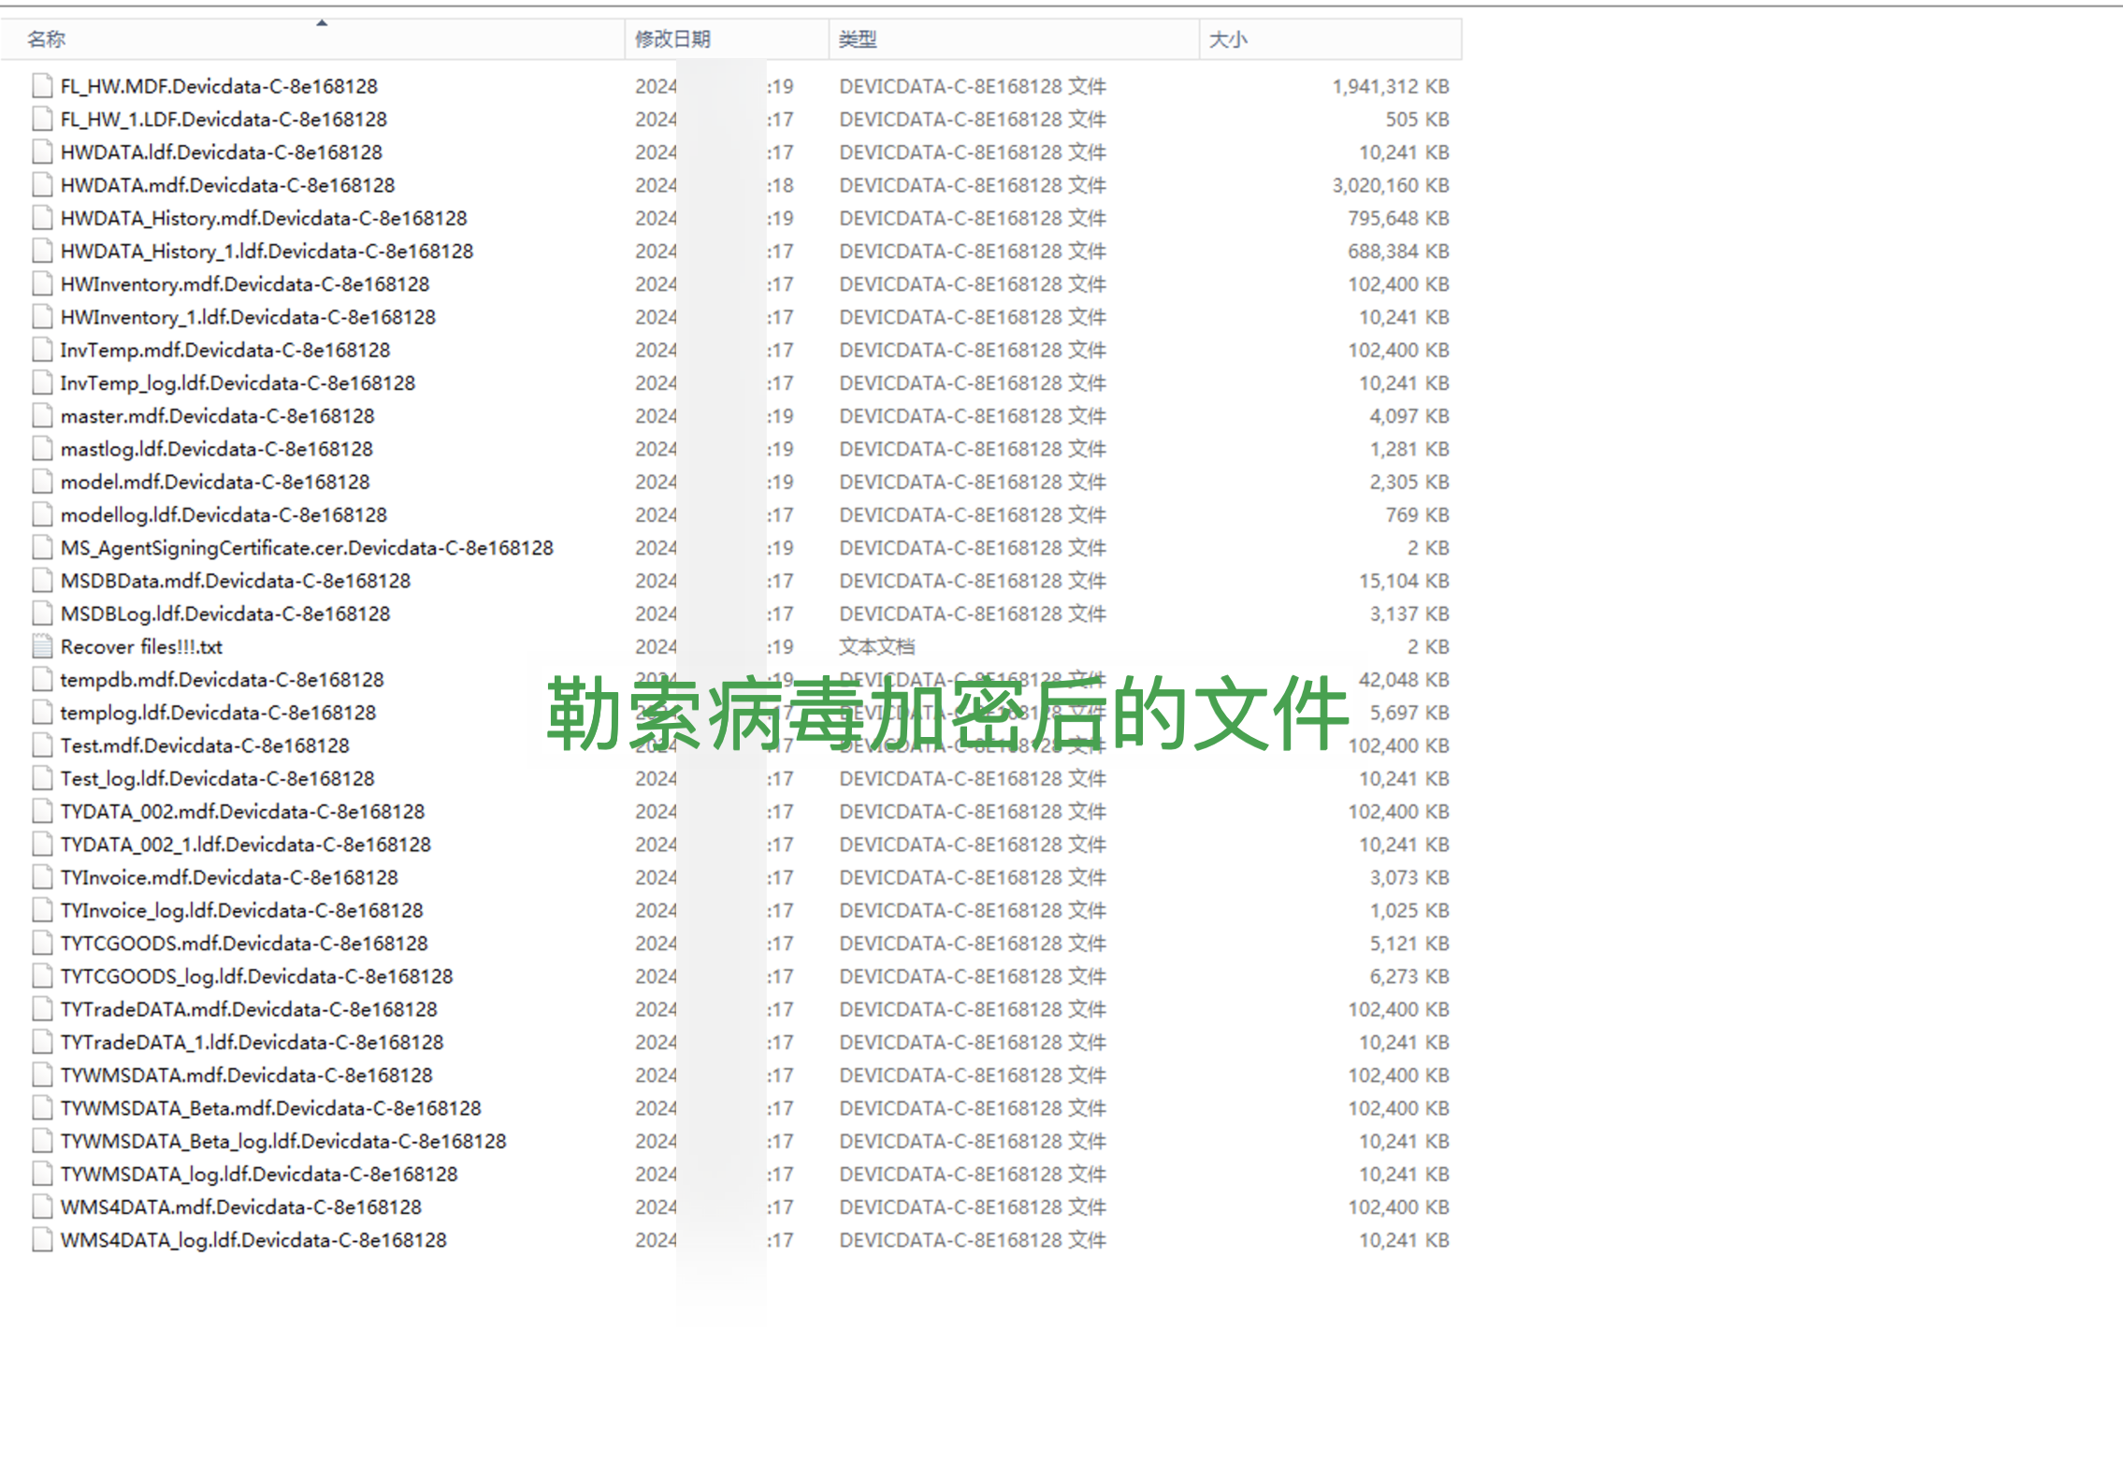The image size is (2123, 1459).
Task: Click the 3,020,160 KB size value
Action: pyautogui.click(x=1391, y=185)
